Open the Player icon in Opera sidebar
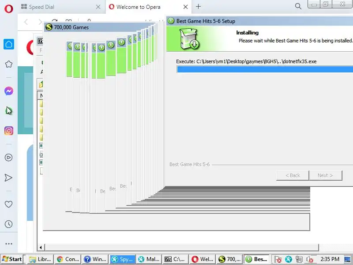The image size is (353, 265). pos(8,157)
